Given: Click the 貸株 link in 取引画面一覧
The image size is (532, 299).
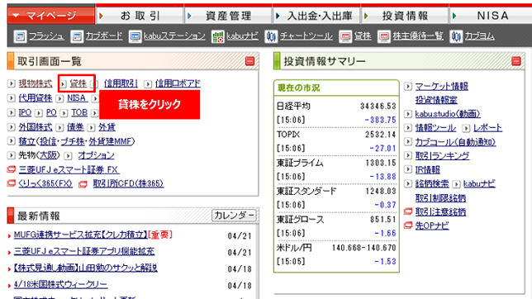Looking at the screenshot, I should pos(78,83).
